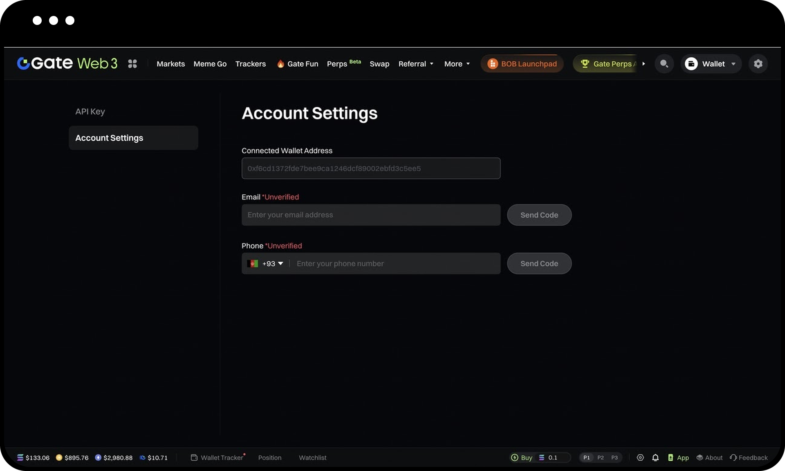Viewport: 785px width, 471px height.
Task: Open the settings gear in the top bar
Action: point(758,64)
